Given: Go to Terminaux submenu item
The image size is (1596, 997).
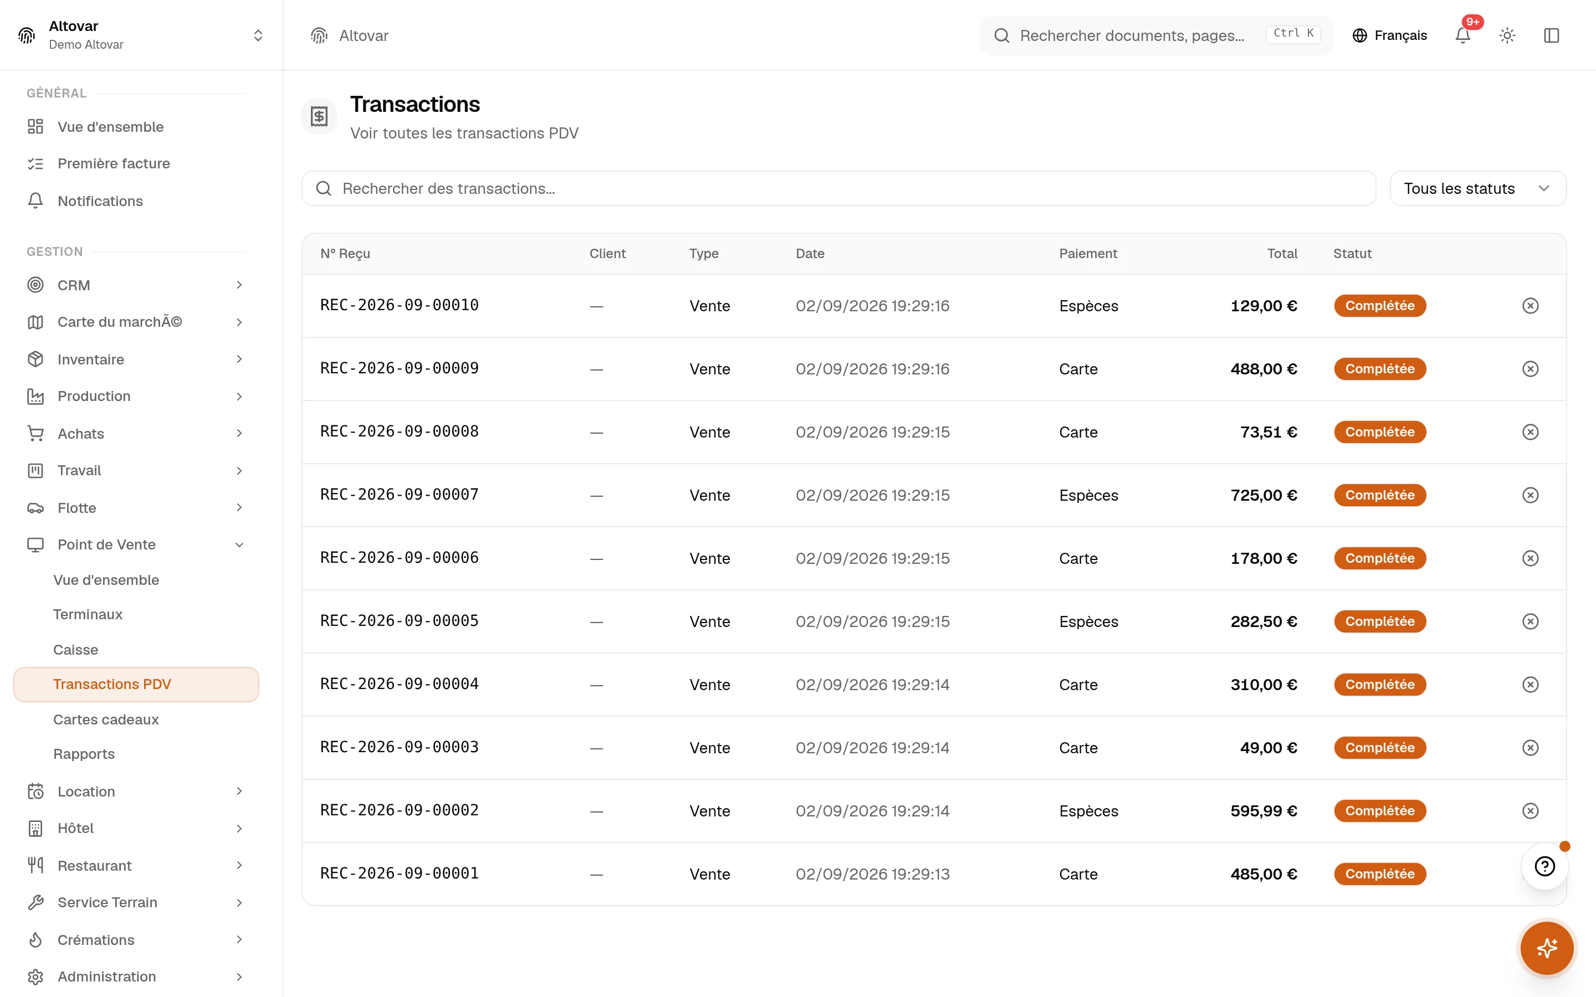Looking at the screenshot, I should (x=136, y=615).
